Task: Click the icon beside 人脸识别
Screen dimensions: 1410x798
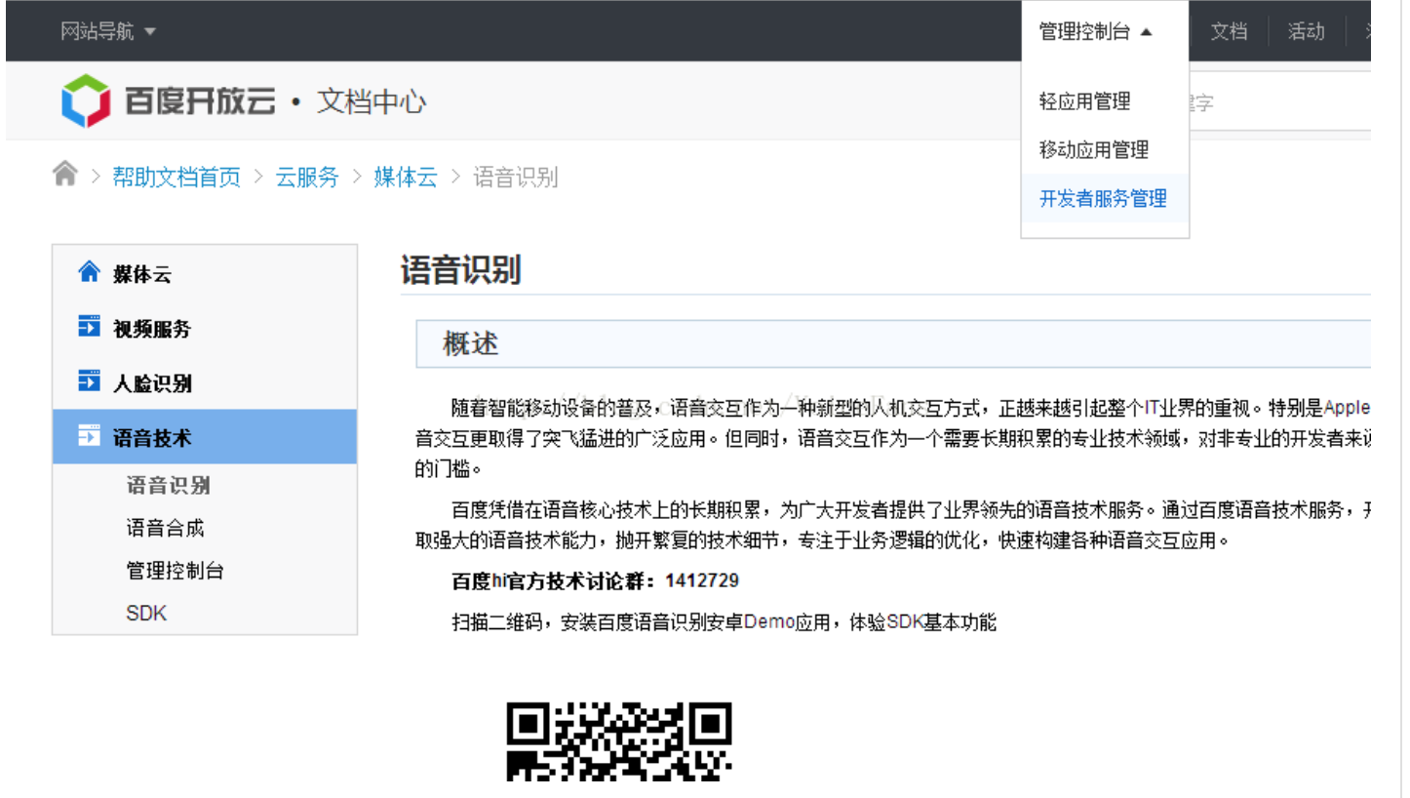Action: (89, 381)
